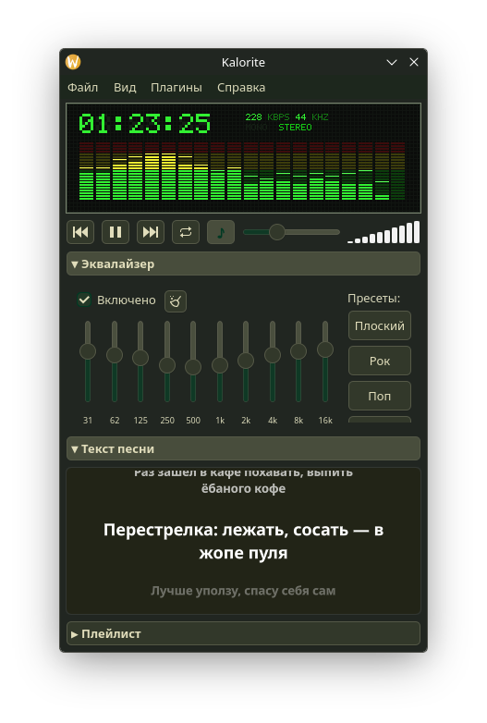Open the Вид menu
The height and width of the screenshot is (723, 487).
[x=125, y=88]
